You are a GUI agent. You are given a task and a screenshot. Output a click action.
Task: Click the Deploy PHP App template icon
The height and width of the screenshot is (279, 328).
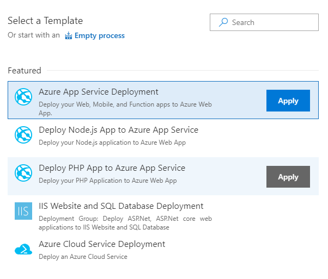pyautogui.click(x=23, y=173)
